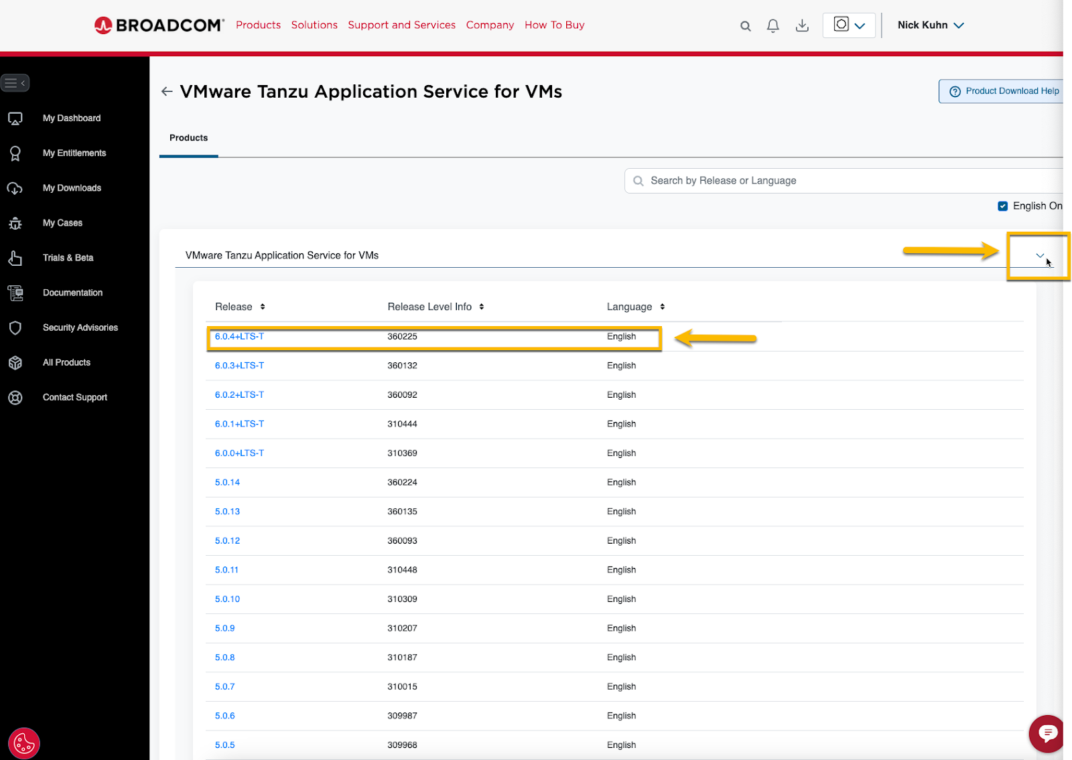
Task: Click the All Products cube icon
Action: tap(15, 362)
